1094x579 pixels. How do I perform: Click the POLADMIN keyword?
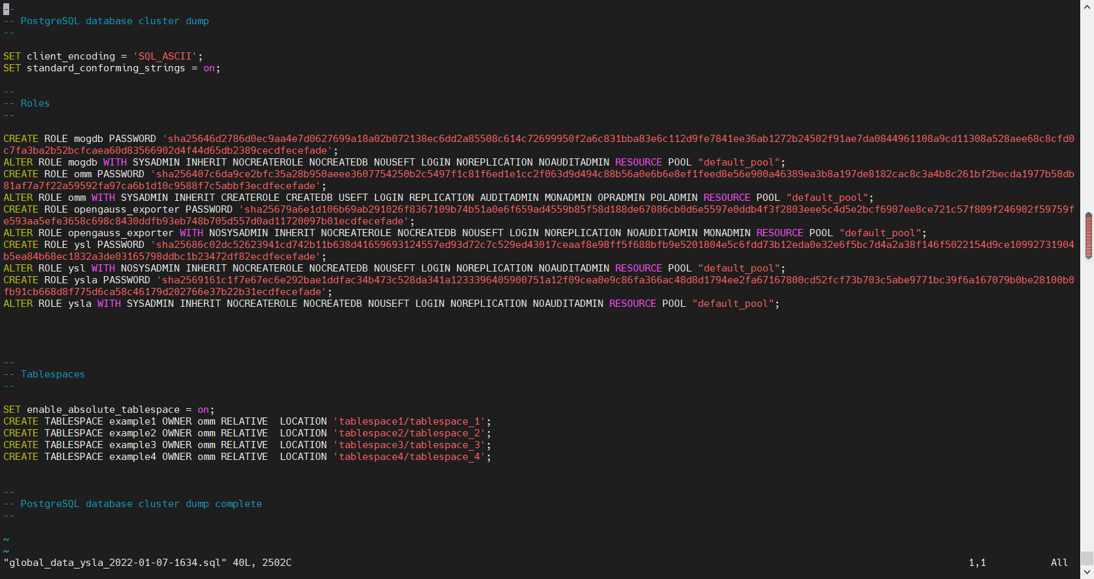point(674,198)
